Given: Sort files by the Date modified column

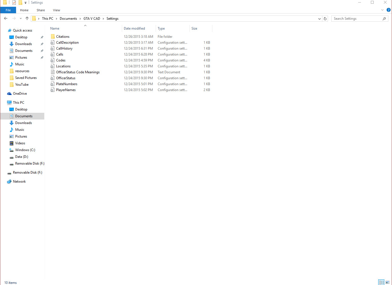Looking at the screenshot, I should coord(134,28).
